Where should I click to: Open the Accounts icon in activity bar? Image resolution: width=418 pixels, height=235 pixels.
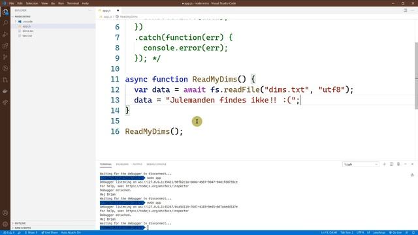5,213
